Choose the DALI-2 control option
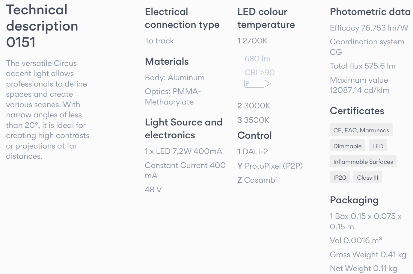413x274 pixels. pyautogui.click(x=253, y=152)
